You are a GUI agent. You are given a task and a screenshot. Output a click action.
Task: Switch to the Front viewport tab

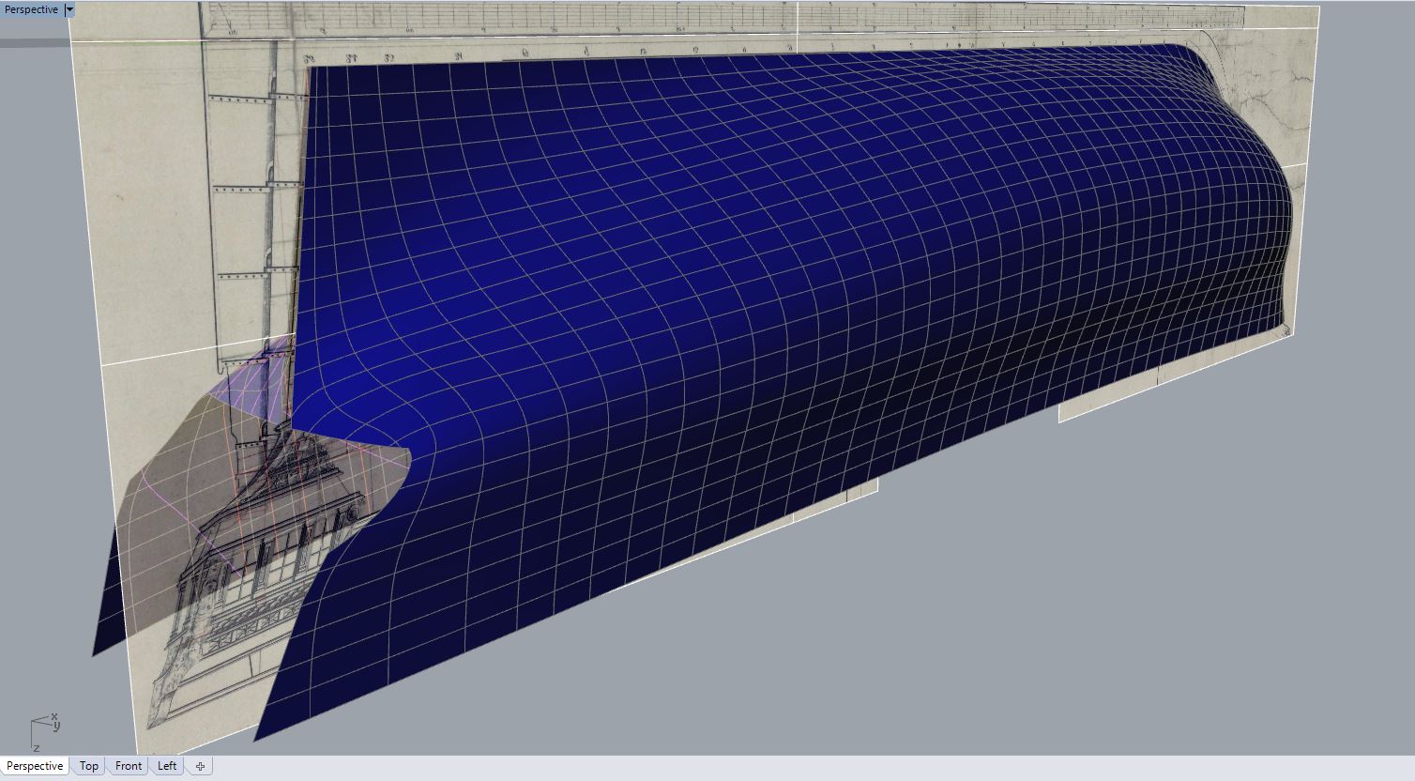[x=129, y=766]
